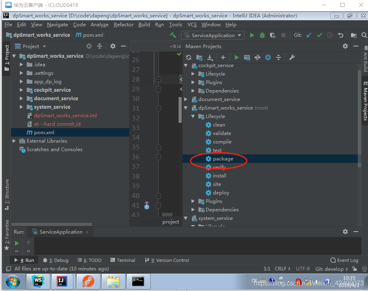Open Project Structure icon in toolbar

point(354,36)
